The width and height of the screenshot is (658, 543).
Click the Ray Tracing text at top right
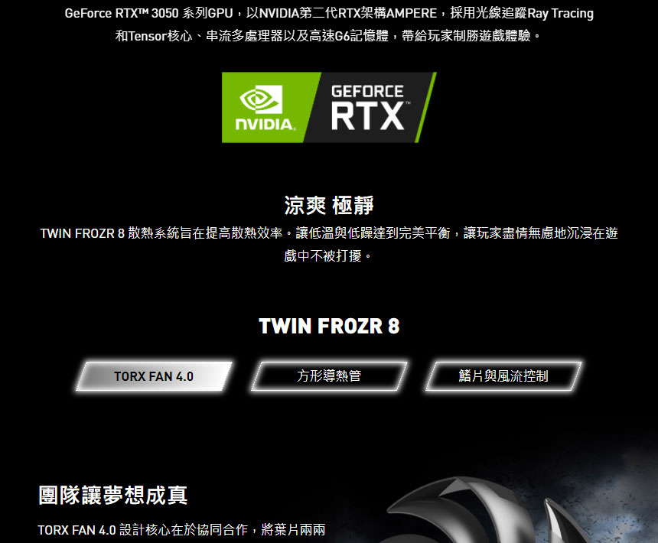pos(560,13)
